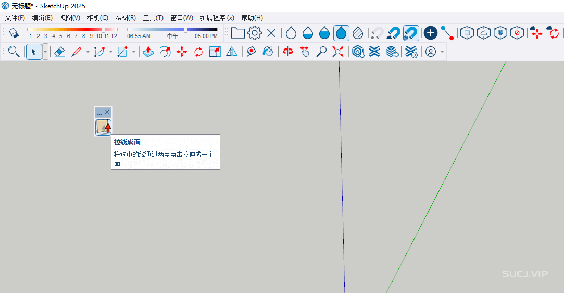This screenshot has height=293, width=564.
Task: Open the 视图(V) menu
Action: (70, 18)
